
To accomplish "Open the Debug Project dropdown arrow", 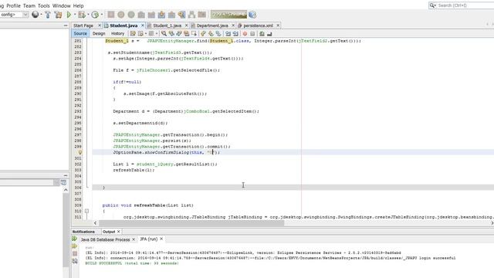I will point(88,15).
